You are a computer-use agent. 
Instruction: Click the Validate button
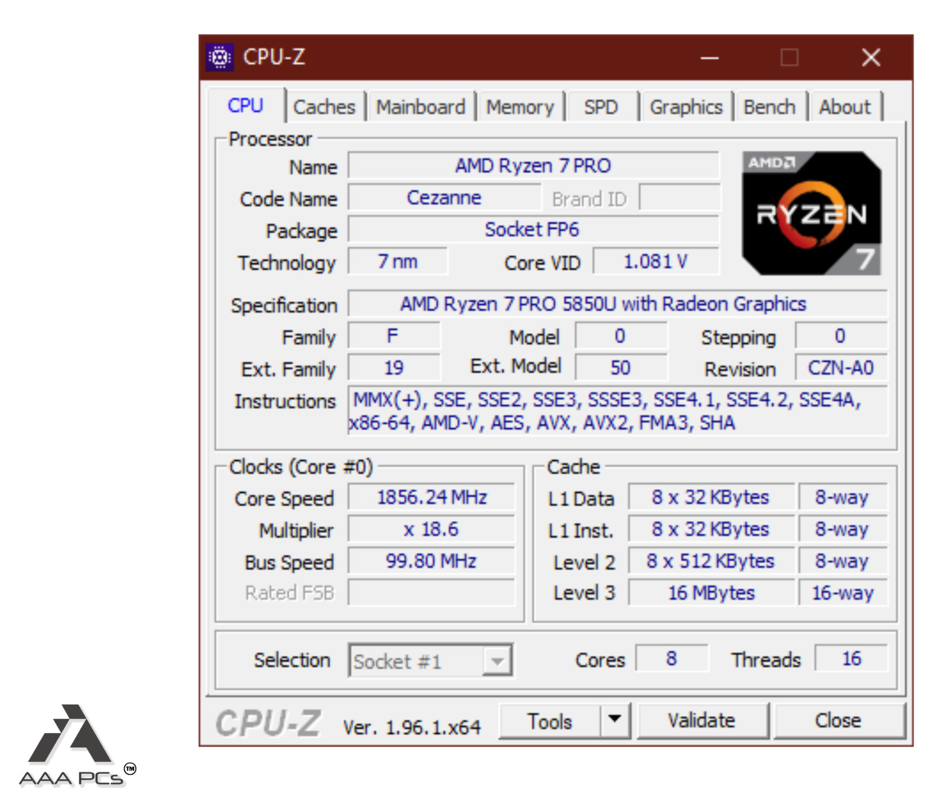pos(702,720)
